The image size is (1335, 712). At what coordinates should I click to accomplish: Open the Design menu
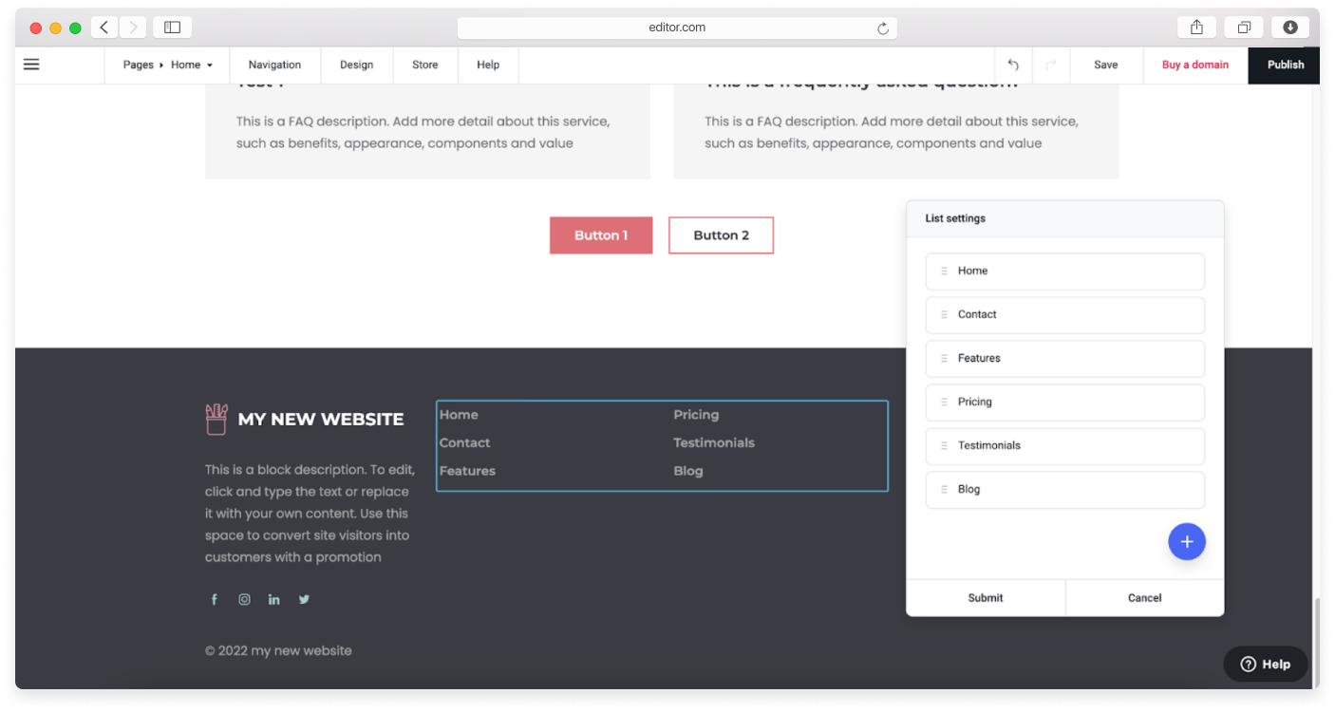coord(357,65)
